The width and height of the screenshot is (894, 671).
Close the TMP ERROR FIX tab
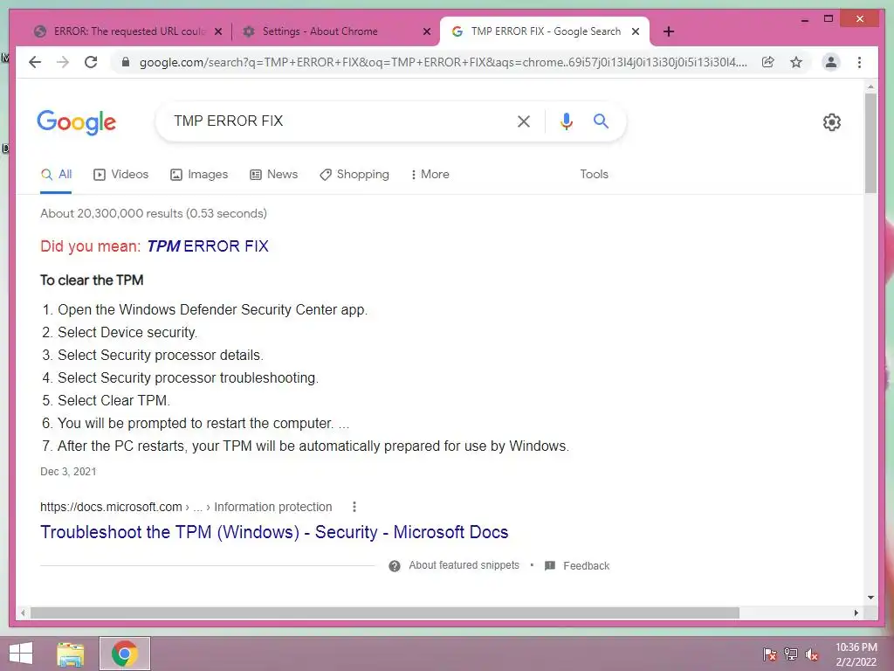pyautogui.click(x=636, y=31)
